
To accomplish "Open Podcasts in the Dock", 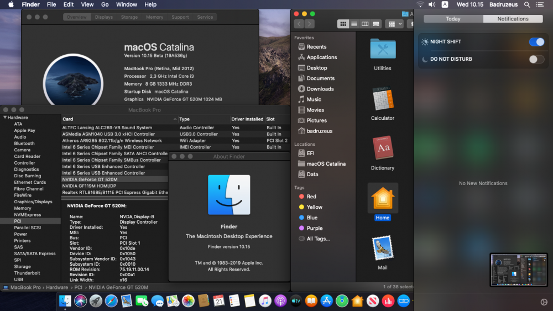I will click(280, 301).
